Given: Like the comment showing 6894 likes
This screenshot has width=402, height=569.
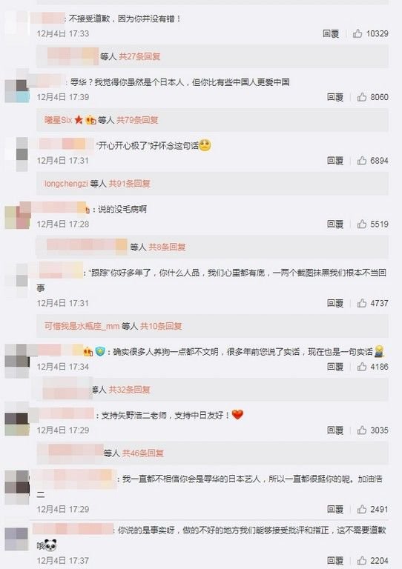Looking at the screenshot, I should pyautogui.click(x=362, y=160).
